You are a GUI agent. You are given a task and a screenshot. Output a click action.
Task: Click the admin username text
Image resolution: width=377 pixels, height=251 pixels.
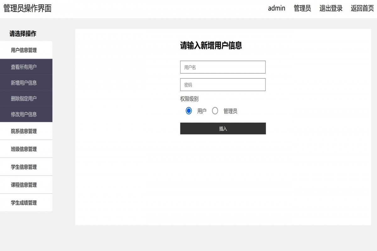coord(276,8)
